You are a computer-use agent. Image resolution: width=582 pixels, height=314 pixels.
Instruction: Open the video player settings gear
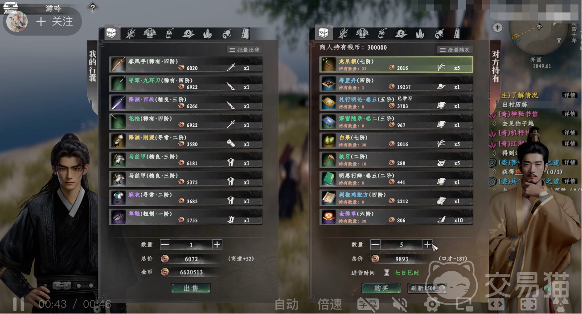[x=432, y=304]
